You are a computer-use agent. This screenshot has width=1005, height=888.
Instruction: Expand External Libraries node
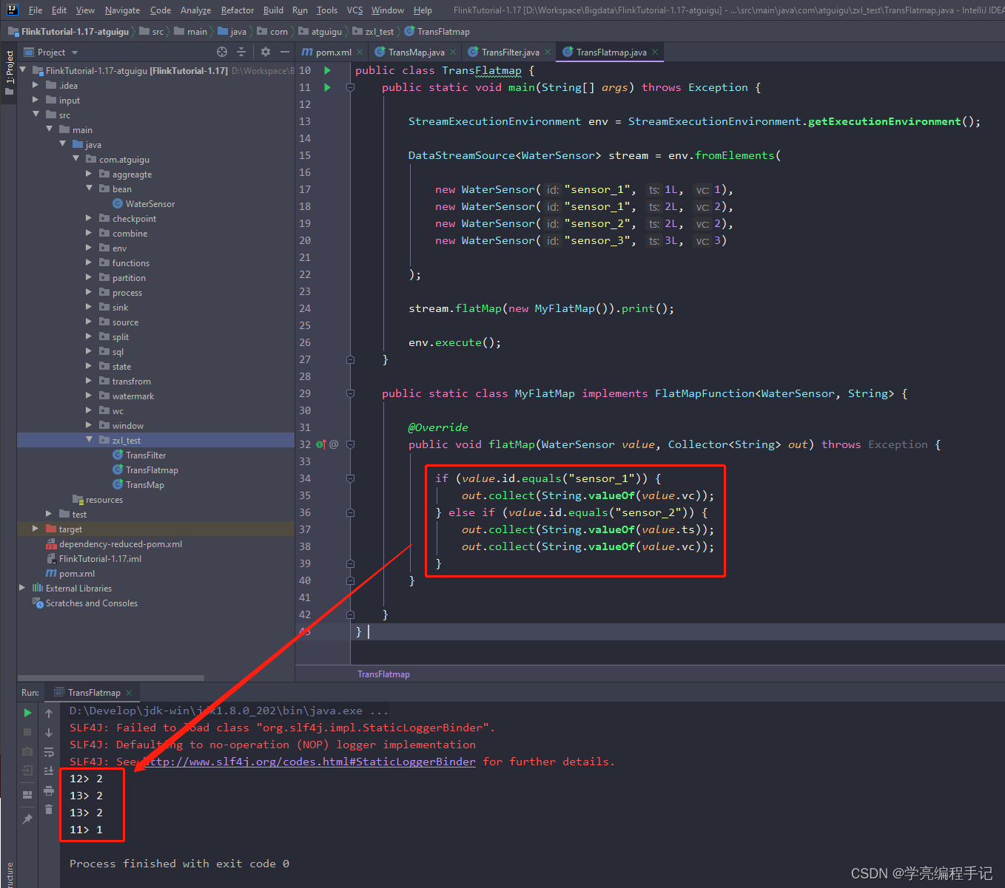coord(22,588)
